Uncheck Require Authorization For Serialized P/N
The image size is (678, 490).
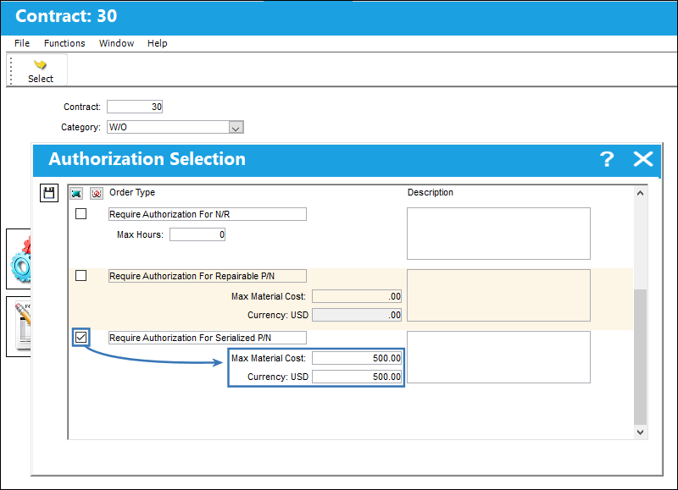(x=81, y=337)
